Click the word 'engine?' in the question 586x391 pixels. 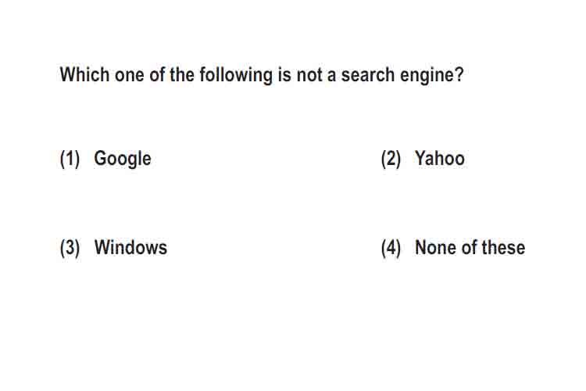(431, 75)
